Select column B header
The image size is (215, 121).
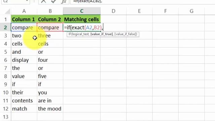pyautogui.click(x=50, y=11)
